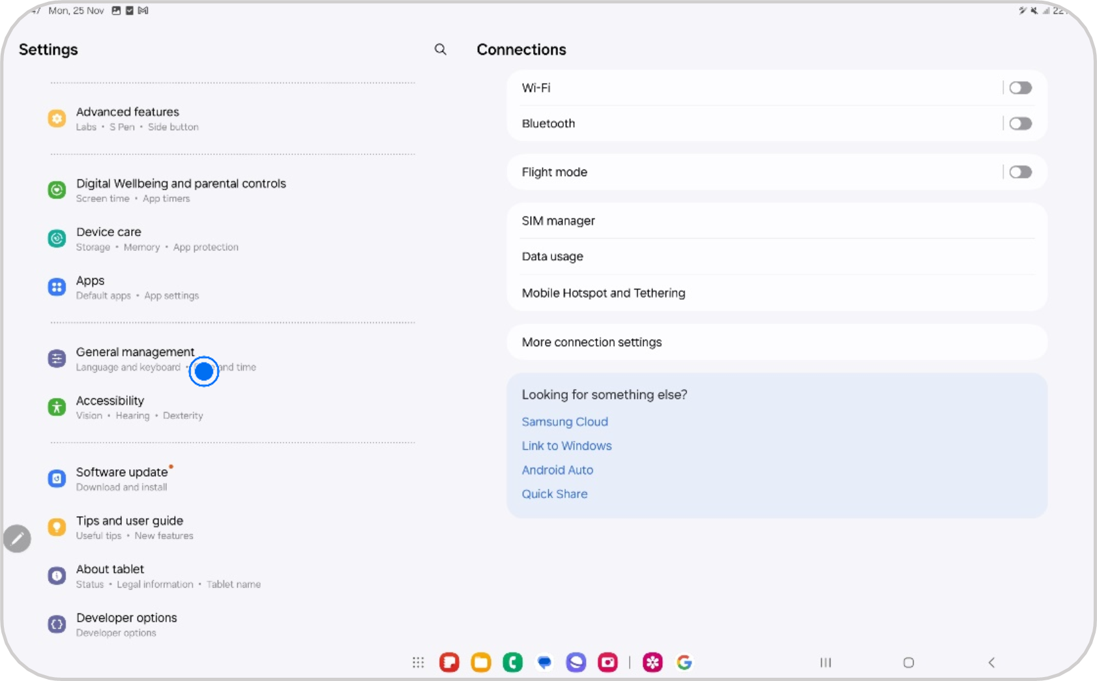Open SIM manager
This screenshot has height=681, width=1097.
click(x=558, y=221)
